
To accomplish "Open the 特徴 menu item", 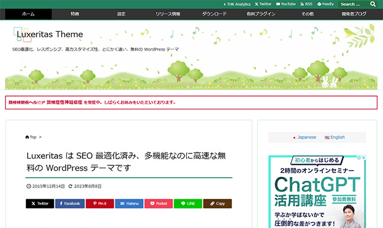I will 75,14.
